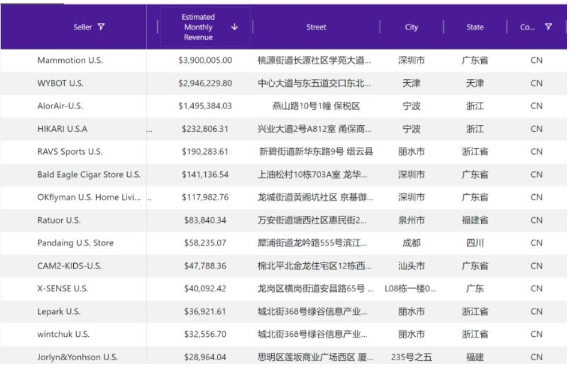
Task: Click revenue value $1,495,384.03
Action: coord(205,105)
